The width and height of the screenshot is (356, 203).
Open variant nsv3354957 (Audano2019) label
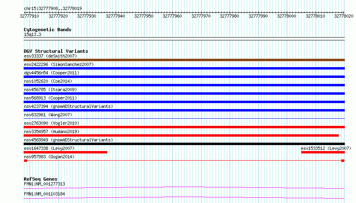coord(52,131)
